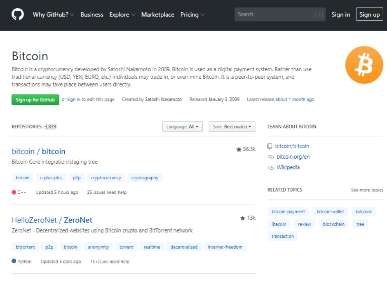This screenshot has height=284, width=387.
Task: Click the realtime topic tag
Action: (x=152, y=247)
